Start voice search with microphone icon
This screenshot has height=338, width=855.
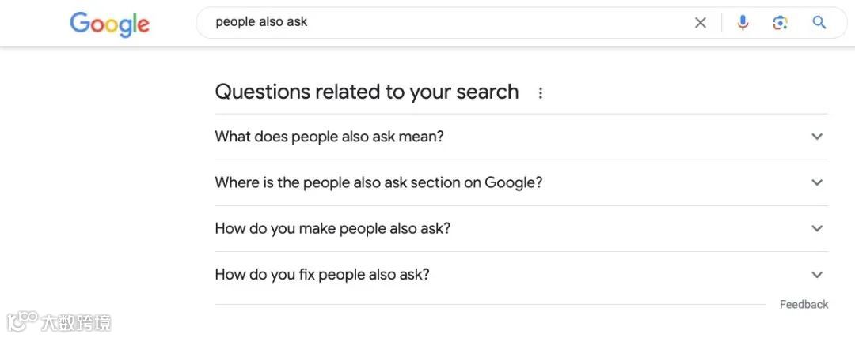tap(743, 23)
